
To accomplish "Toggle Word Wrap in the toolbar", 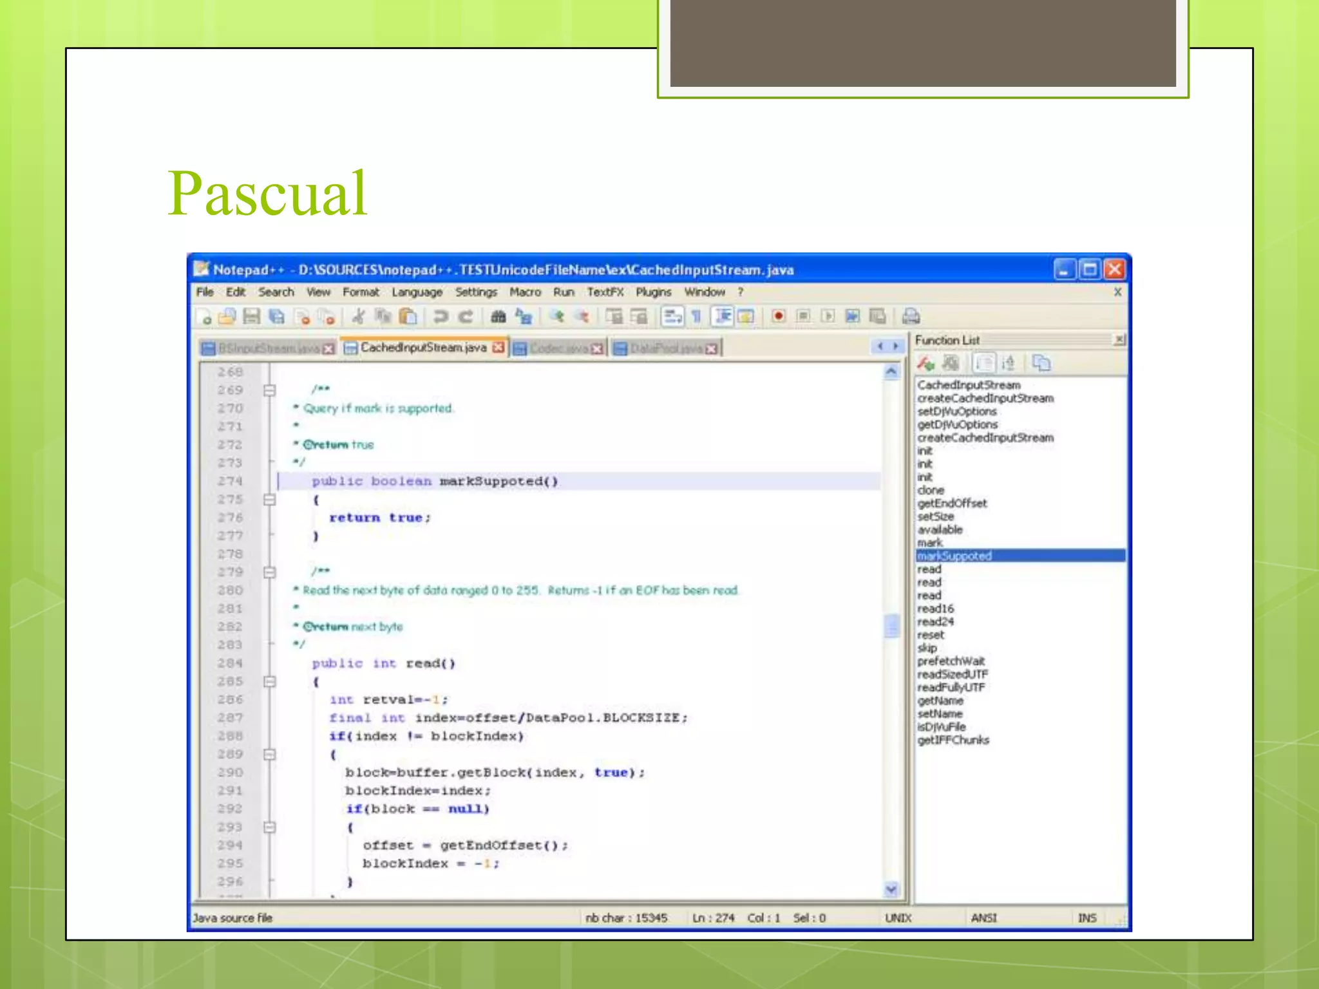I will (672, 316).
